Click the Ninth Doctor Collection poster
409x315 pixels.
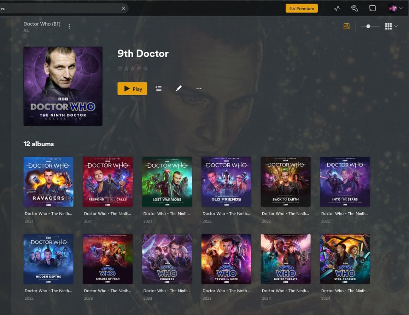[63, 86]
